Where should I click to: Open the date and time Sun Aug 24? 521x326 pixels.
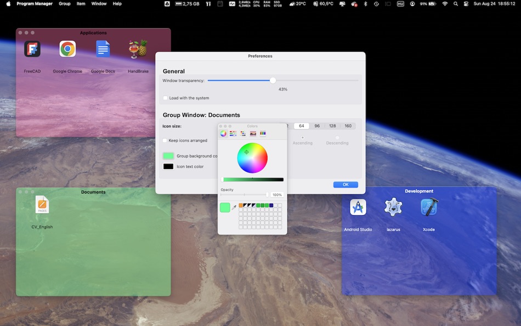(495, 4)
